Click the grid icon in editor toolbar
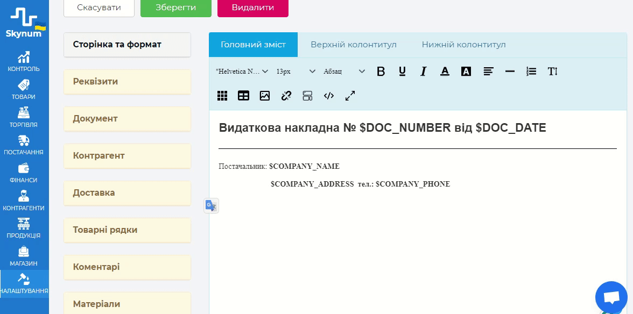 [222, 96]
